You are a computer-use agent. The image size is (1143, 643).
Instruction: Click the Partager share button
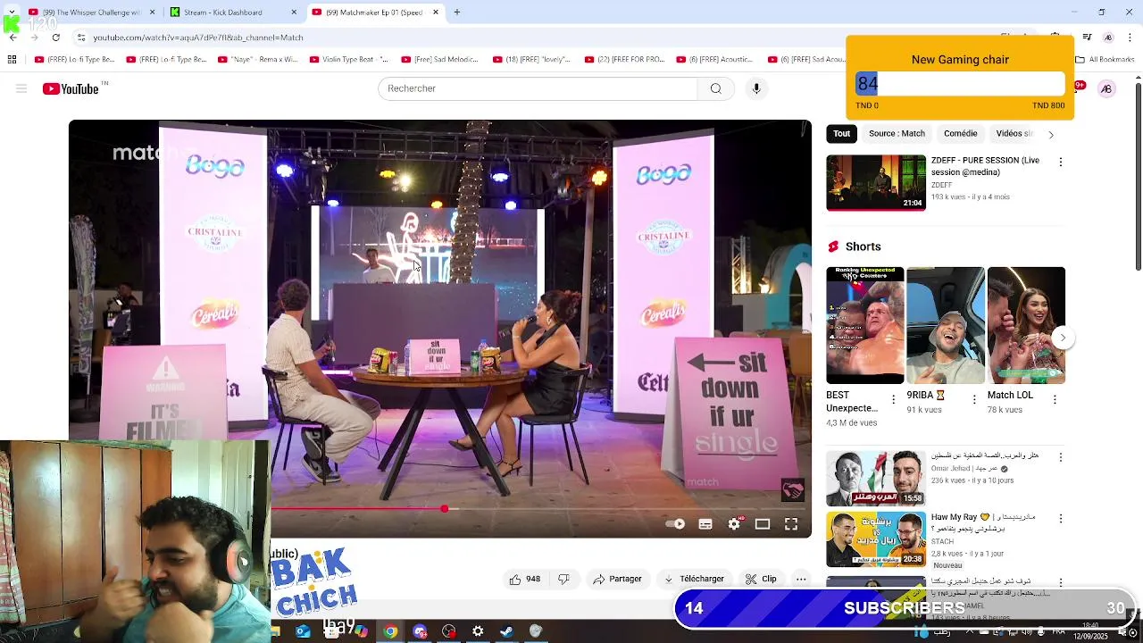617,579
